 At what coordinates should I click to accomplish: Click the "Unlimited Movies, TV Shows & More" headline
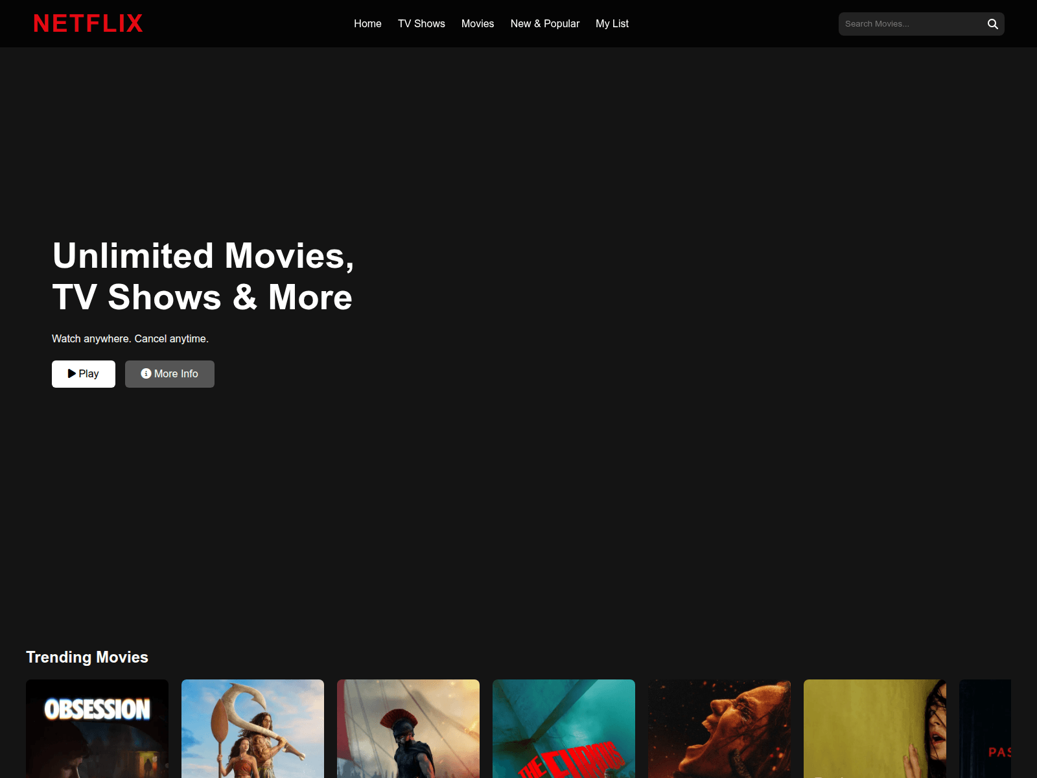pyautogui.click(x=203, y=276)
